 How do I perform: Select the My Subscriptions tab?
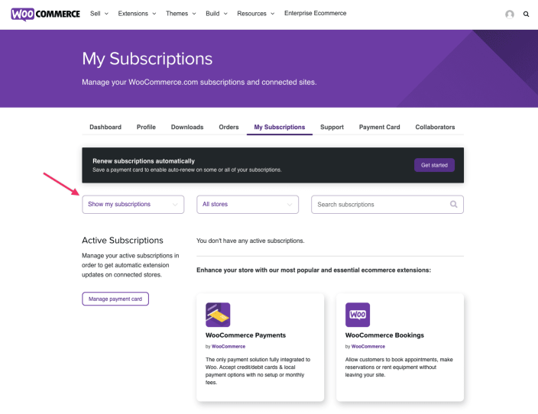[x=280, y=128]
